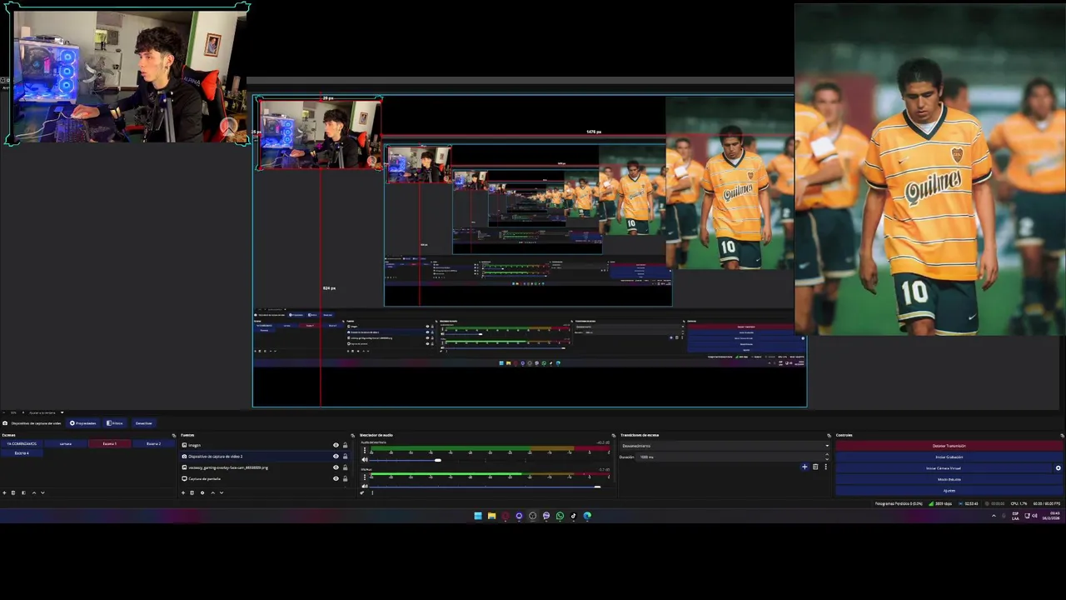Hide Dispositivo de captura de video 2
Image resolution: width=1066 pixels, height=600 pixels.
[x=336, y=456]
